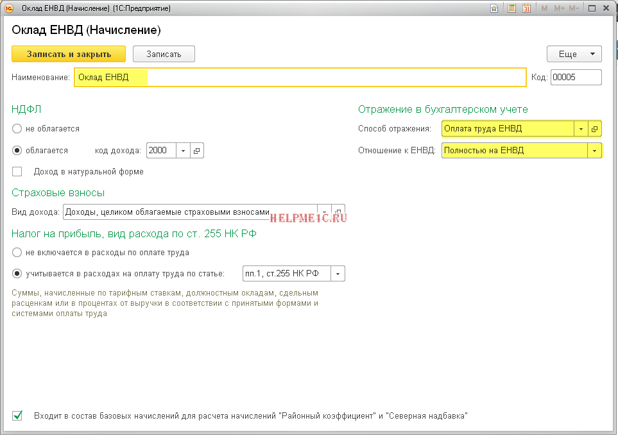Open the 'пп.1, ст.255 НК РФ' dropdown
The height and width of the screenshot is (436, 618).
(338, 274)
